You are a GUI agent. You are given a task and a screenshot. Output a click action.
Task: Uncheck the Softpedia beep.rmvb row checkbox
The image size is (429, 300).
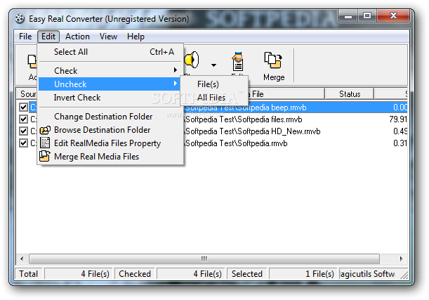[x=24, y=107]
